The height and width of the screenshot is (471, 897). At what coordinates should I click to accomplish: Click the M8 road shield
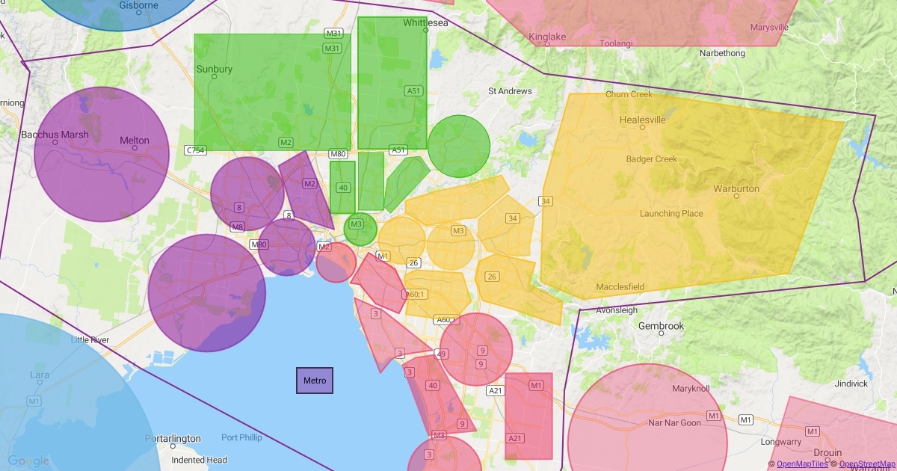(238, 227)
